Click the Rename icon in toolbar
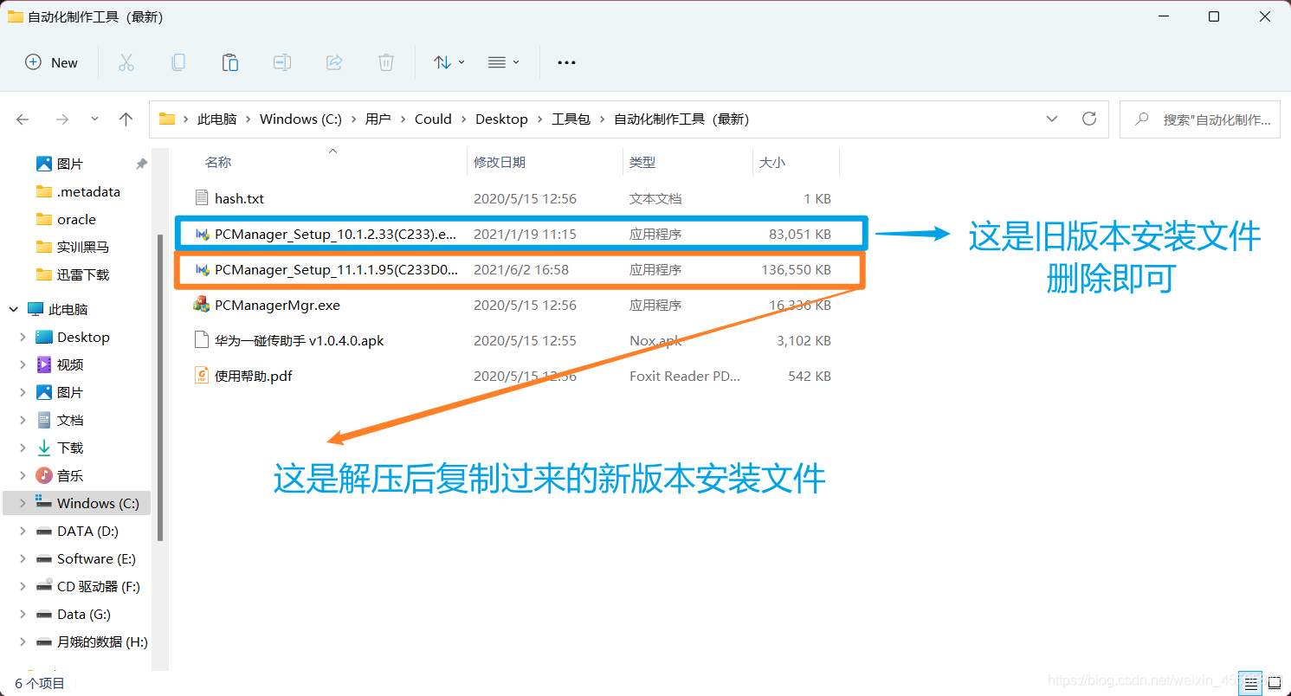1291x696 pixels. (282, 62)
